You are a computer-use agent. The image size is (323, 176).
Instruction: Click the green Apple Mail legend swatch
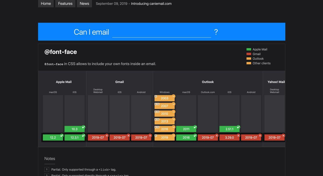[x=249, y=49]
